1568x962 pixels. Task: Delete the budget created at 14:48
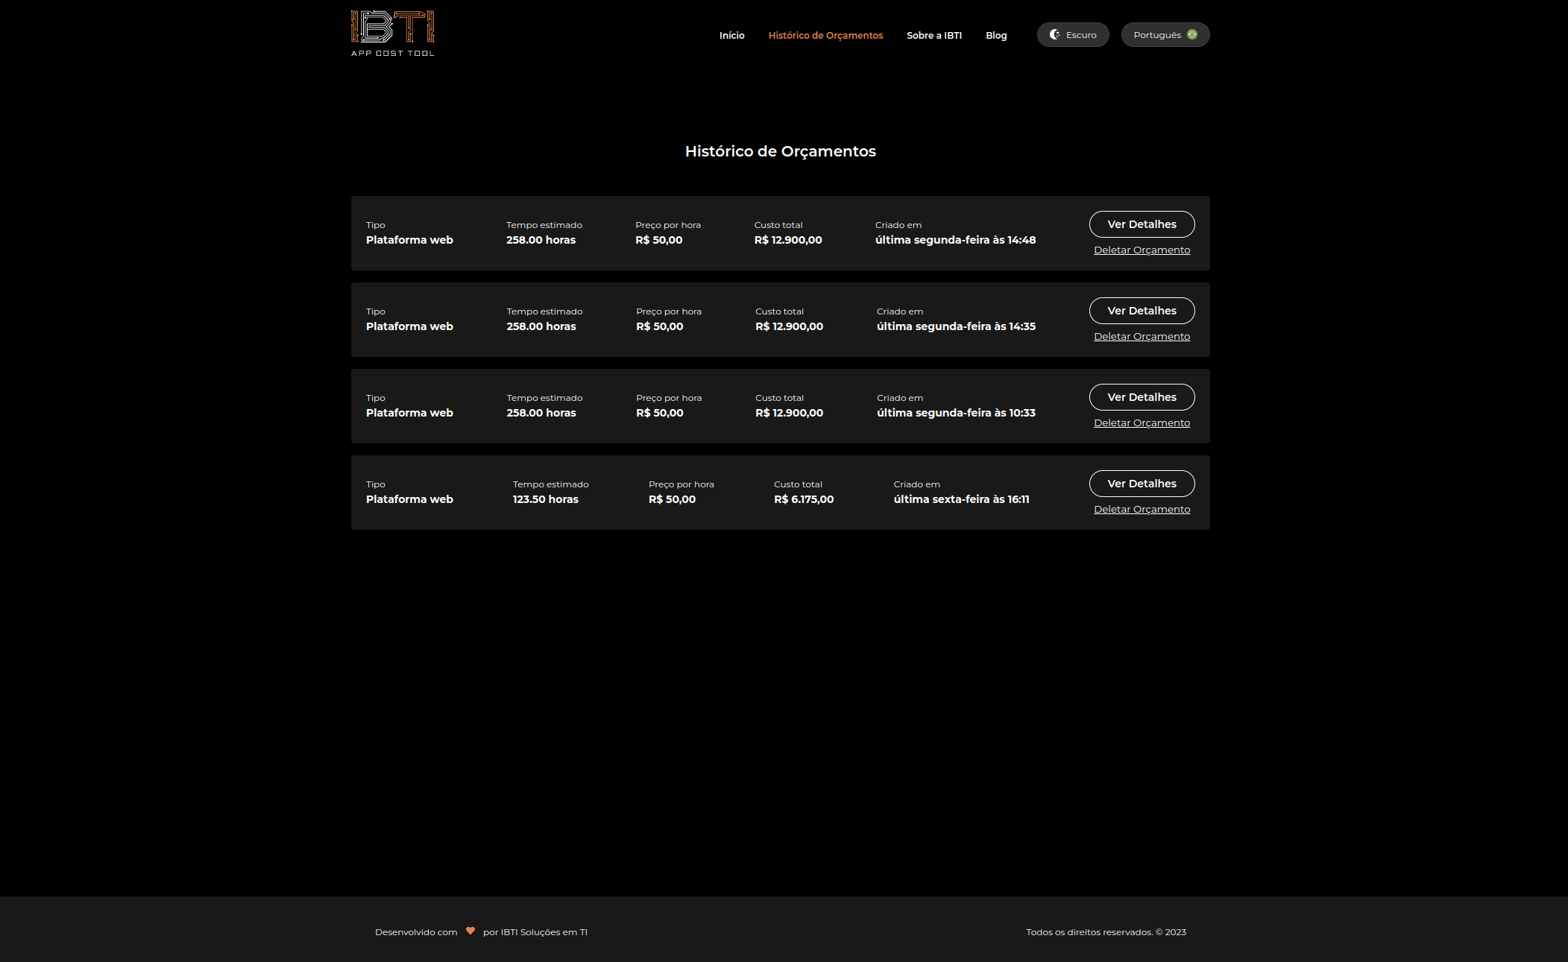coord(1142,250)
